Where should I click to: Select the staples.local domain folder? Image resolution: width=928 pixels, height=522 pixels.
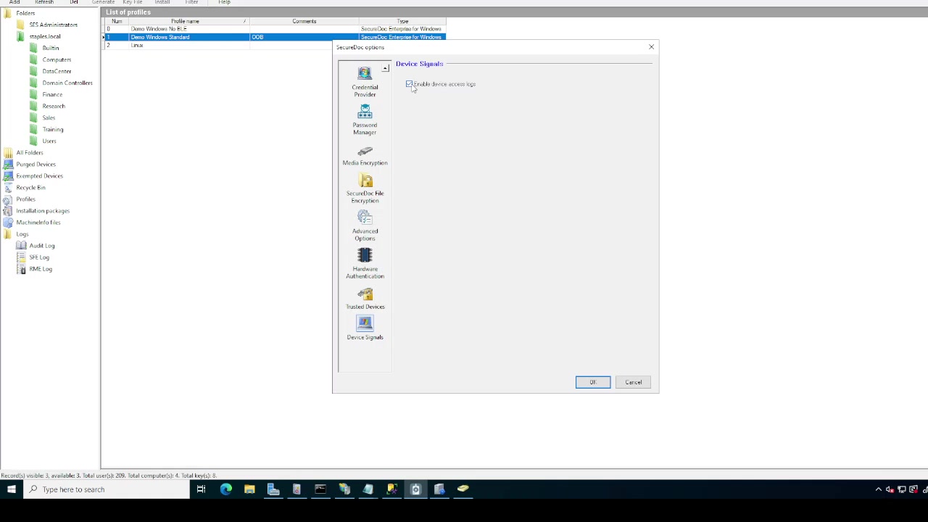pyautogui.click(x=45, y=36)
